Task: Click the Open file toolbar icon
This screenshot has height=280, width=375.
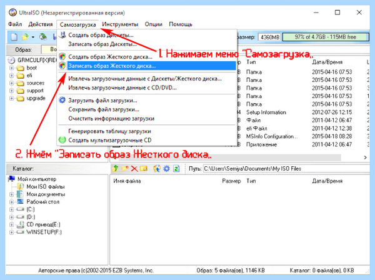Action: (25, 37)
